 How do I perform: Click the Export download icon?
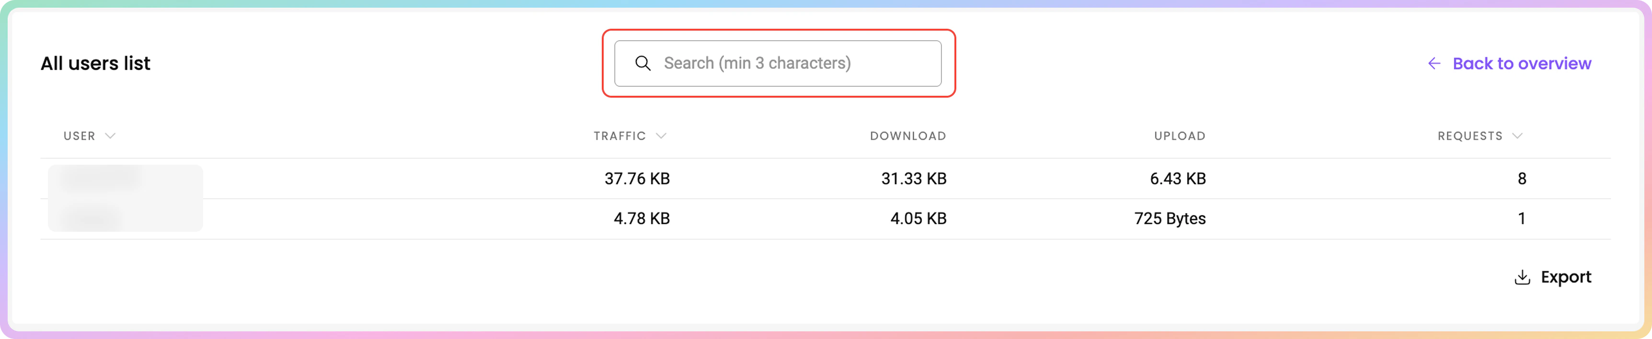(1522, 277)
